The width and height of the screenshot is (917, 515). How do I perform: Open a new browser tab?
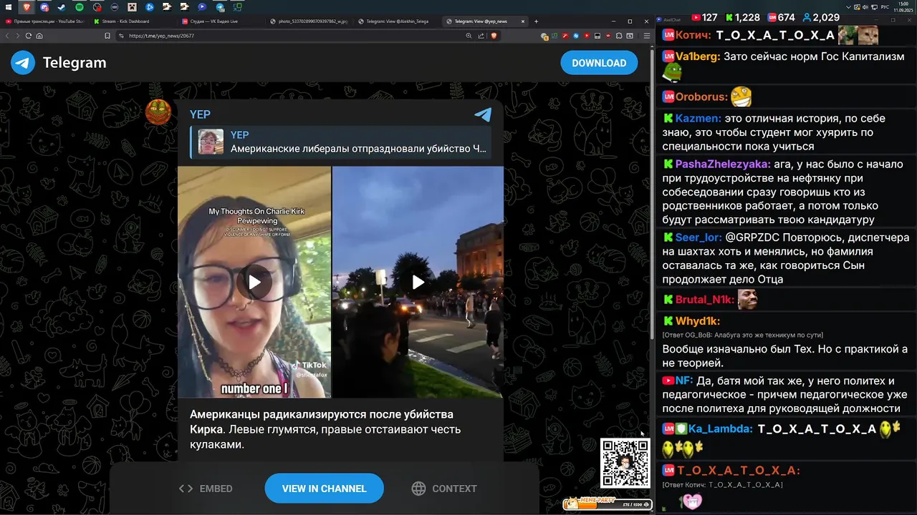536,21
